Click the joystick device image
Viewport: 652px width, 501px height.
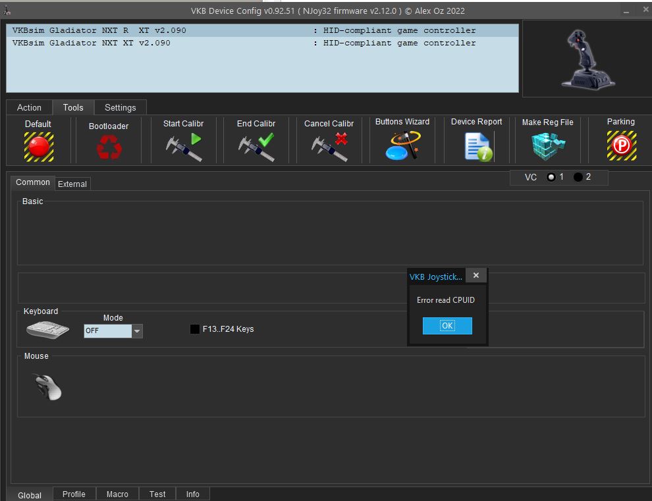(x=587, y=59)
